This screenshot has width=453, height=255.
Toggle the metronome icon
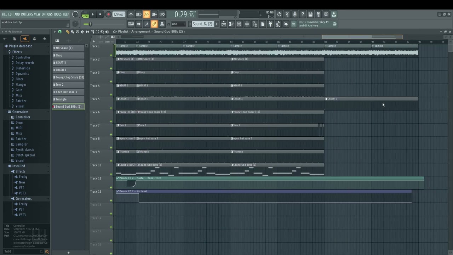tap(131, 15)
